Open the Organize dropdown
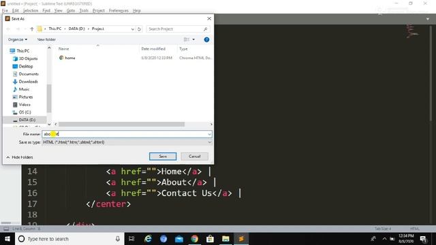Image resolution: width=436 pixels, height=245 pixels. click(18, 39)
